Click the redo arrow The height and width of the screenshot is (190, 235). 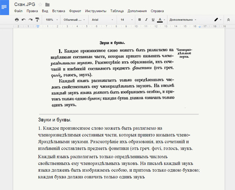pyautogui.click(x=30, y=20)
